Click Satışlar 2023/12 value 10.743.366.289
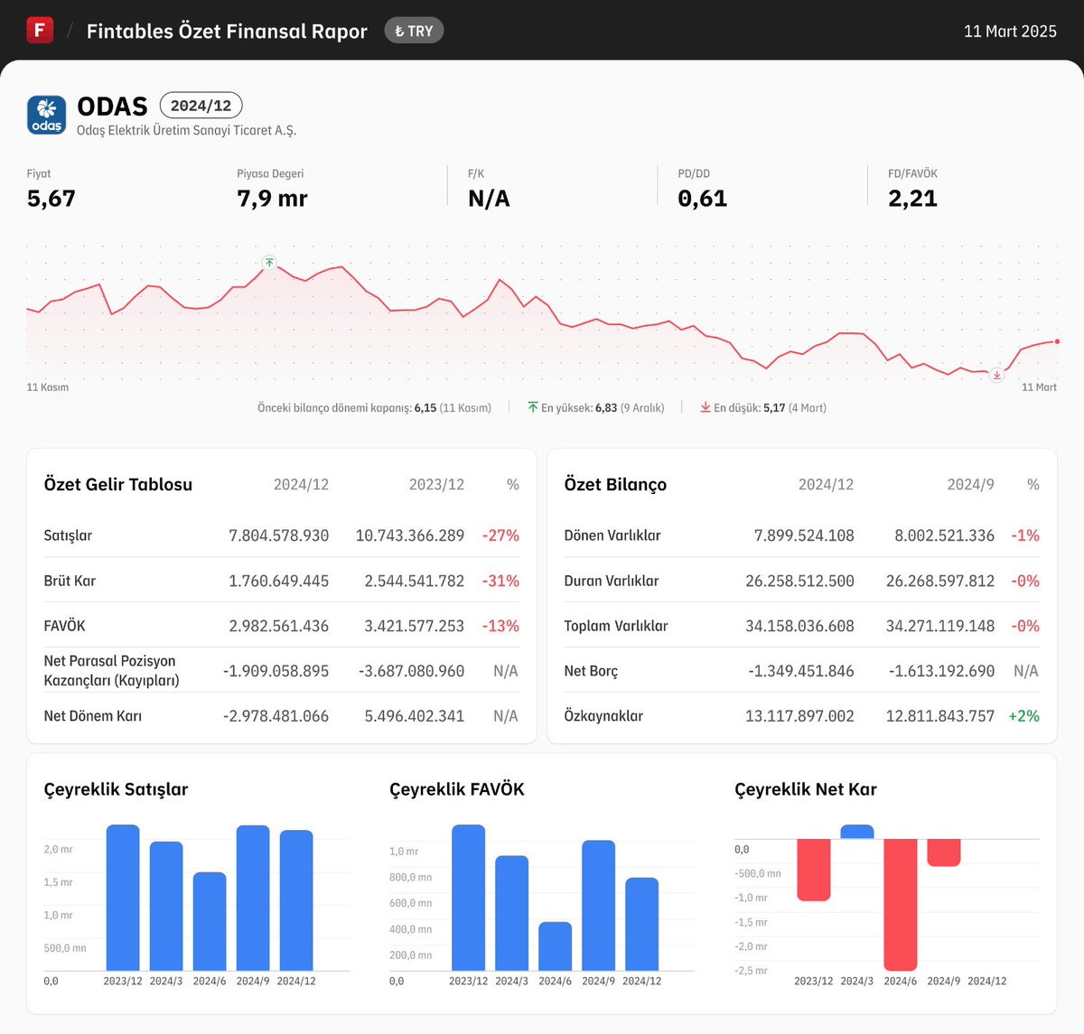1084x1034 pixels. pyautogui.click(x=410, y=536)
